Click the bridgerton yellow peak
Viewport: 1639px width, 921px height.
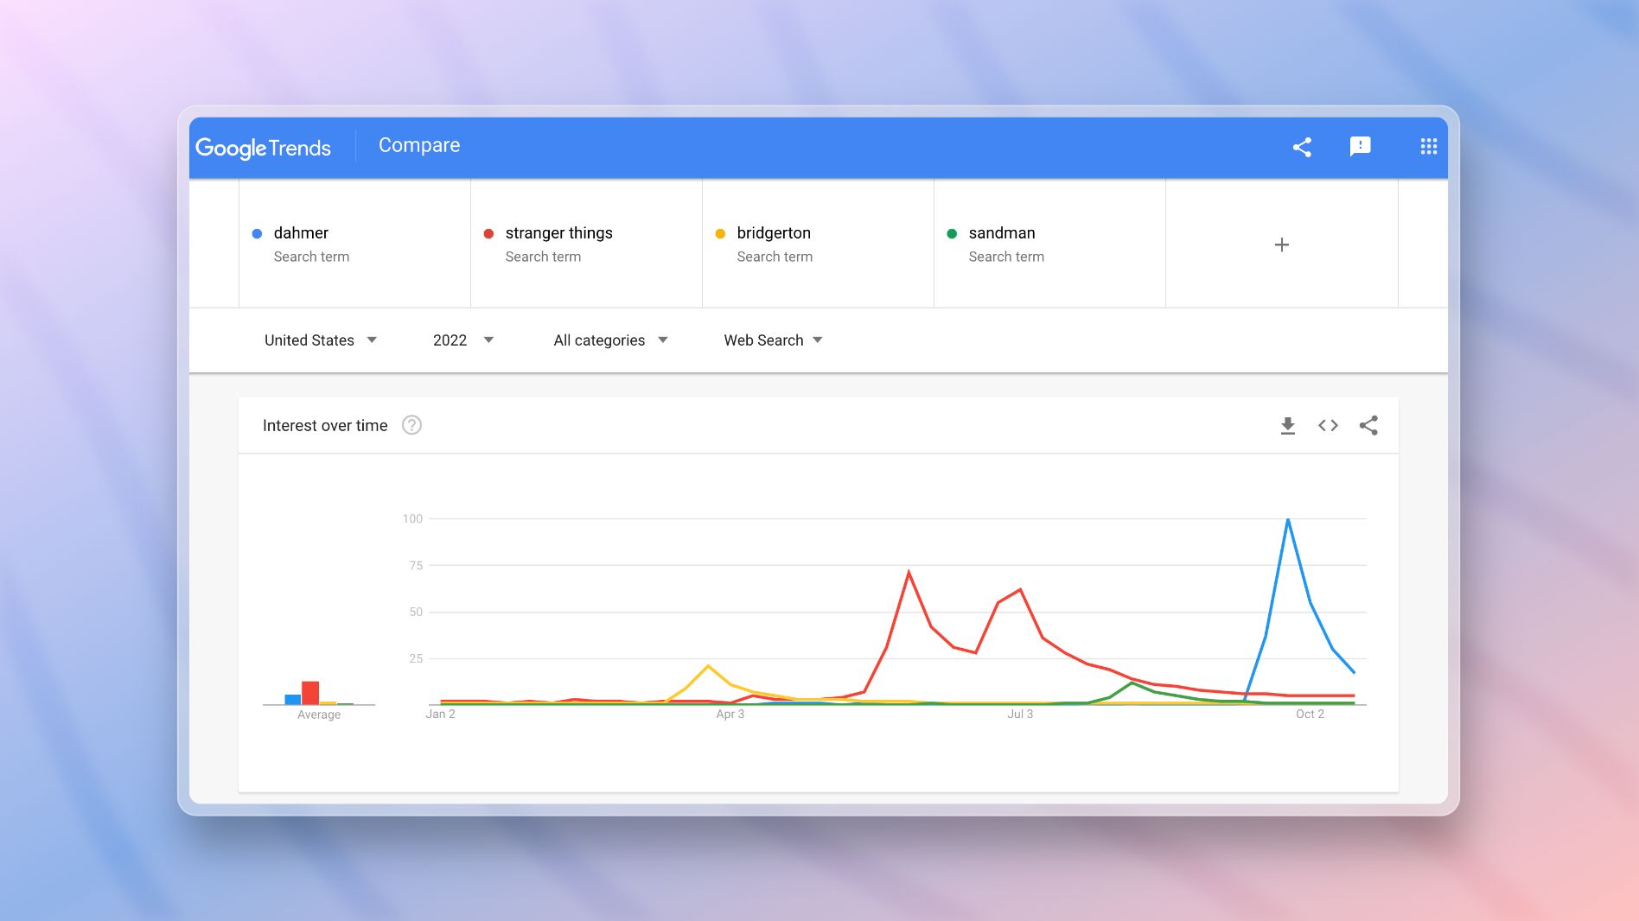[x=708, y=666]
